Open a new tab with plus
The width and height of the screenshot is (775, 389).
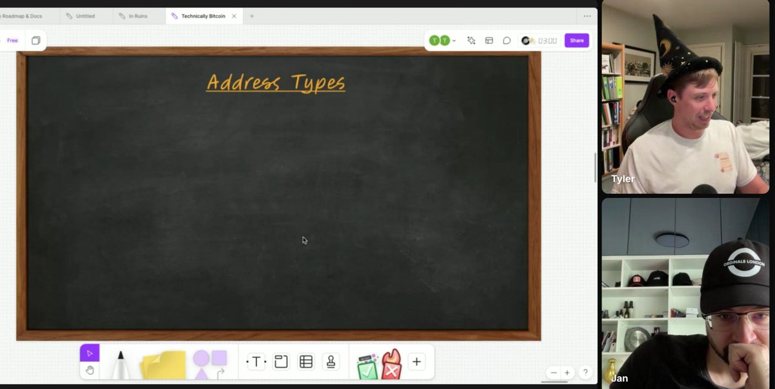252,16
